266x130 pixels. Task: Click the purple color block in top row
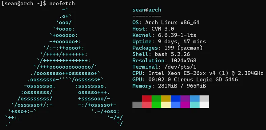pos(185,99)
